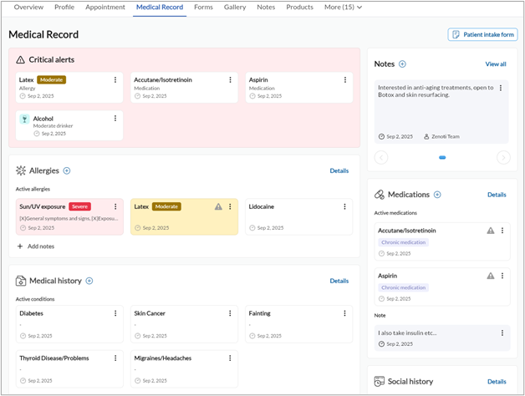Open Social history Details link
This screenshot has height=396, width=525.
[497, 382]
